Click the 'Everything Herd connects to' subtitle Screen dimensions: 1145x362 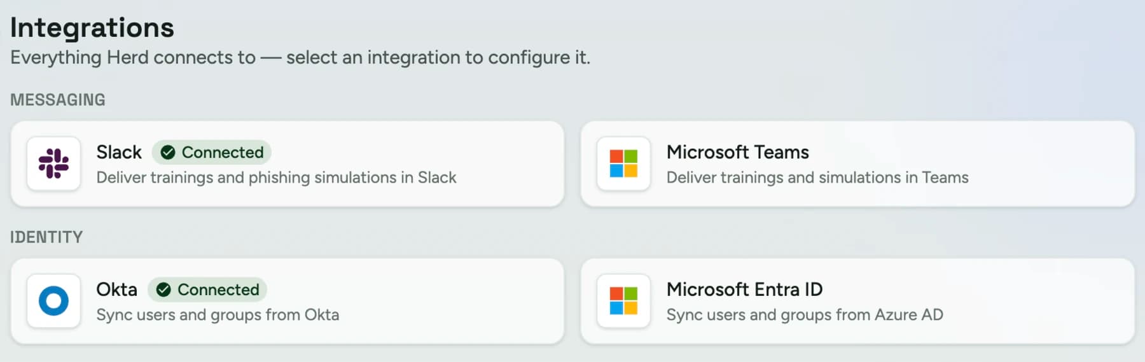(300, 57)
